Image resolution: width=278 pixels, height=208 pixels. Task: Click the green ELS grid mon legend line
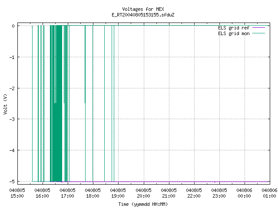[x=258, y=33]
